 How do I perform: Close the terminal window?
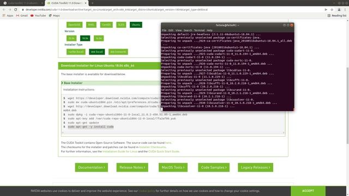click(292, 25)
